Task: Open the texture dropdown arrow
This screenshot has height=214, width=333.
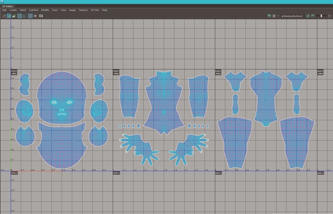Action: click(278, 16)
